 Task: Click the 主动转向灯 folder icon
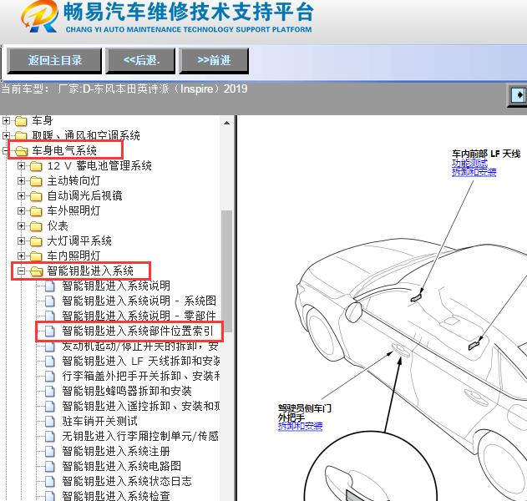click(36, 181)
